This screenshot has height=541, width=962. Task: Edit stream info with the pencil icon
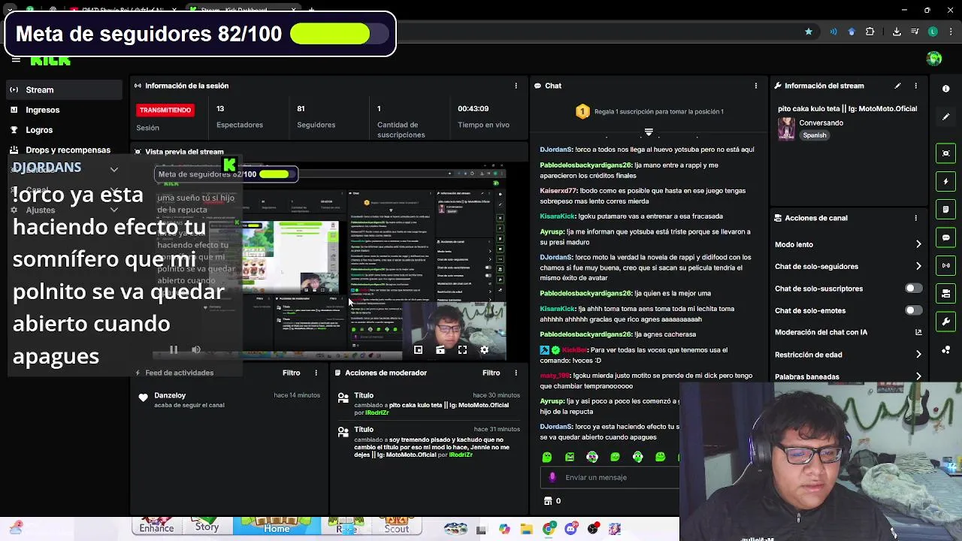[897, 86]
